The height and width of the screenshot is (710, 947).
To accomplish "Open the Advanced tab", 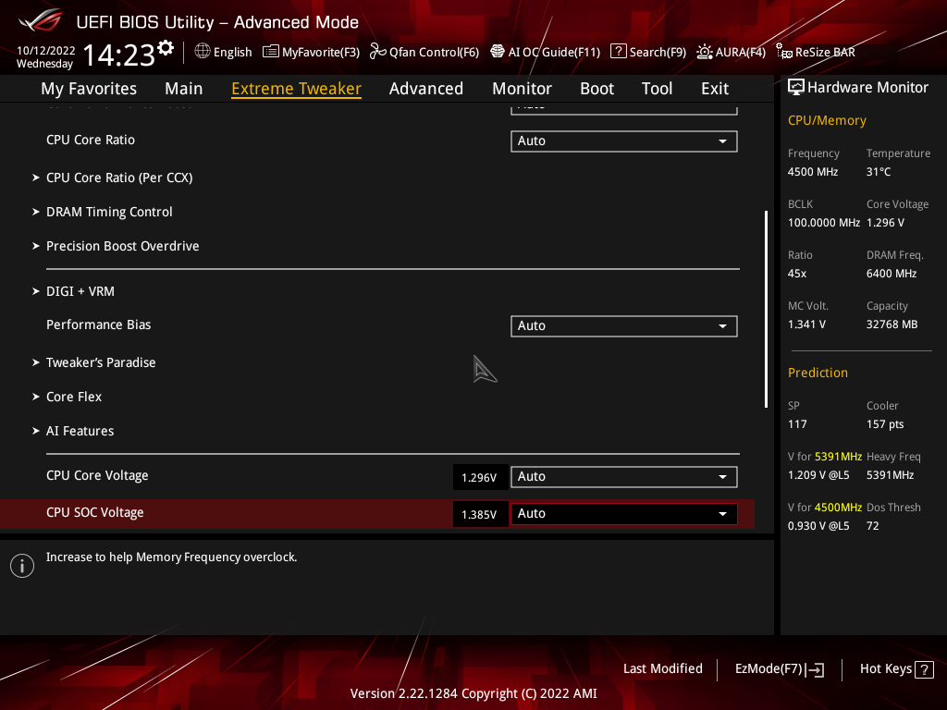I will click(426, 89).
